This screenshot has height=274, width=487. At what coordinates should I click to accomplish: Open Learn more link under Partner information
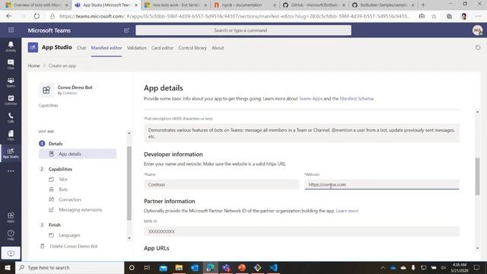tap(347, 211)
